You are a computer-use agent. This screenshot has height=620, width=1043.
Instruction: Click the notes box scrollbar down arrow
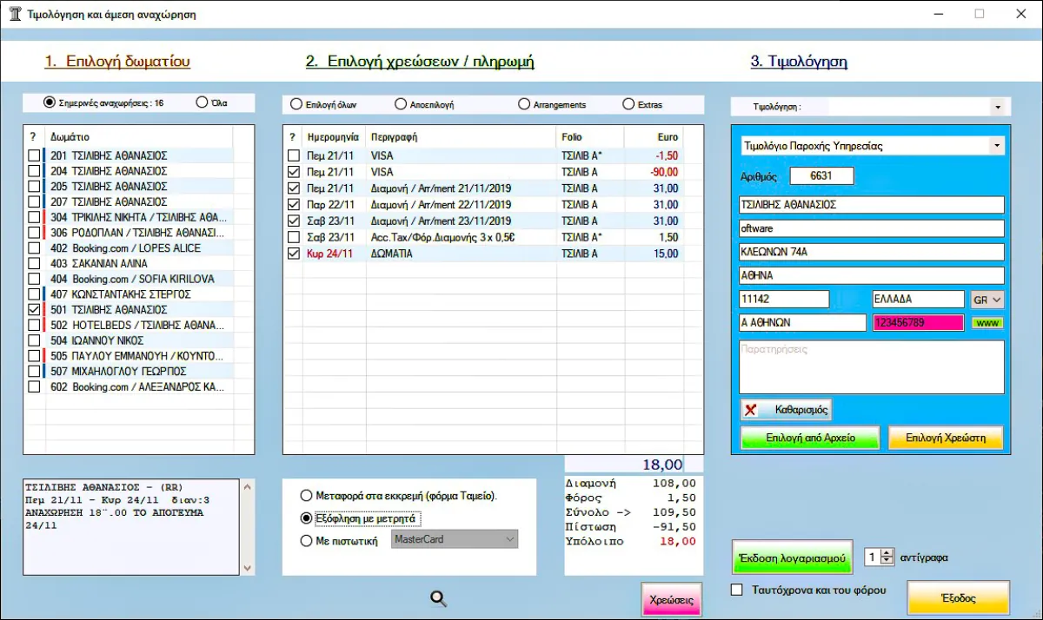click(x=249, y=568)
